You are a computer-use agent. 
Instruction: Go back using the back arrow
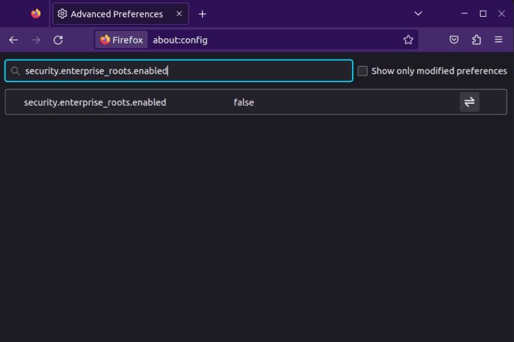click(13, 40)
